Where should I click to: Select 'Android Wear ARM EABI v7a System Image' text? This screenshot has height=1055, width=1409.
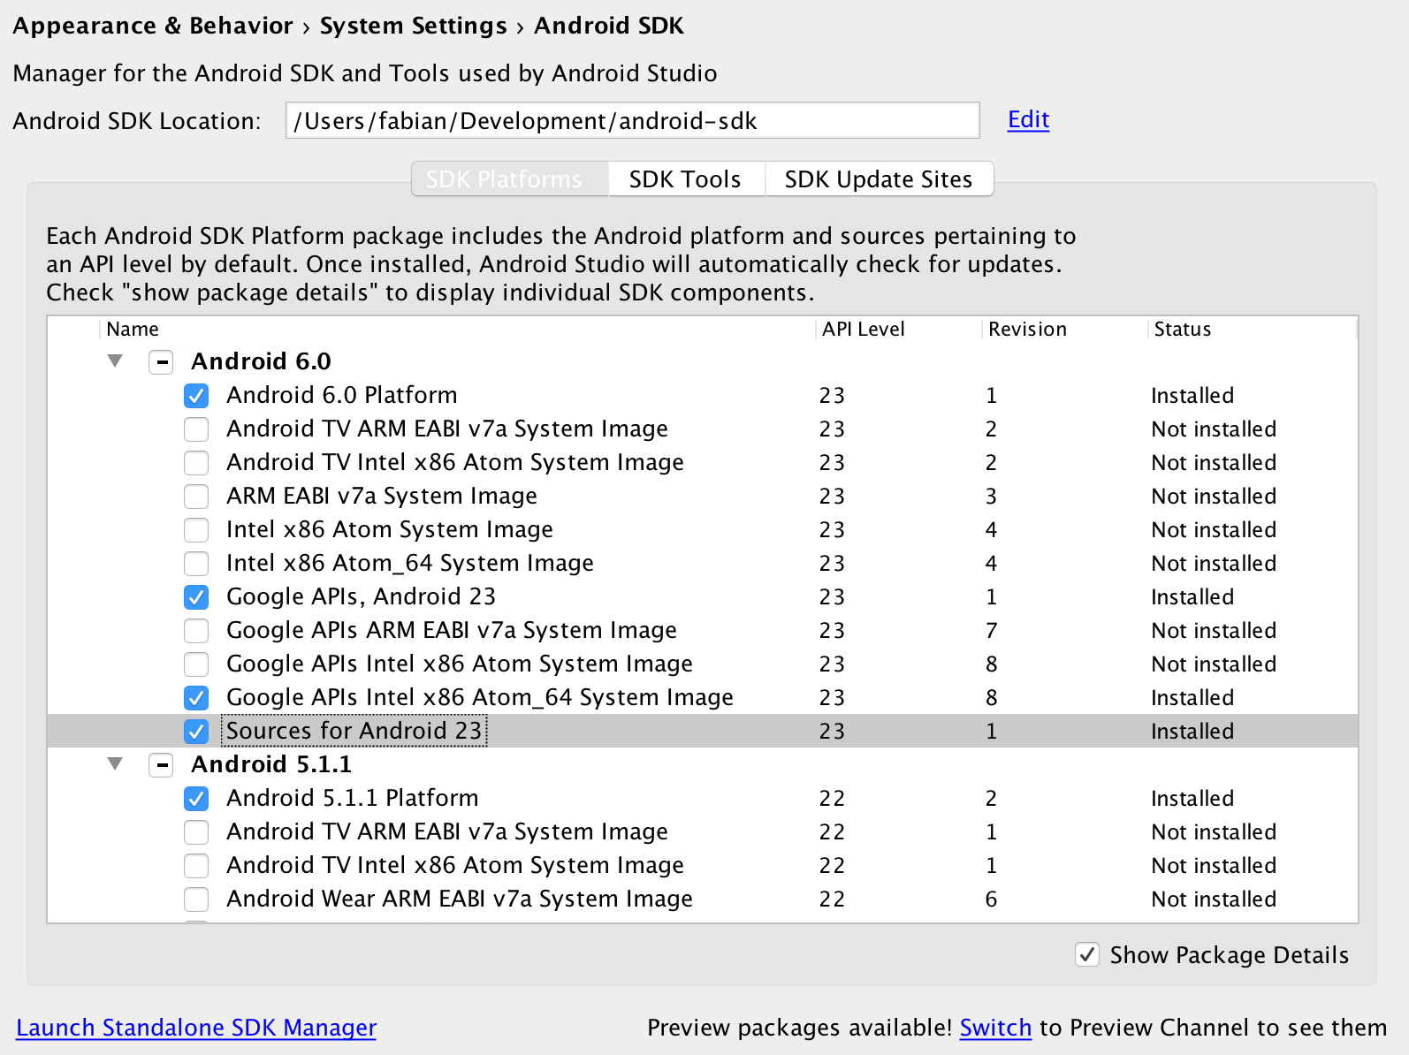click(x=460, y=899)
